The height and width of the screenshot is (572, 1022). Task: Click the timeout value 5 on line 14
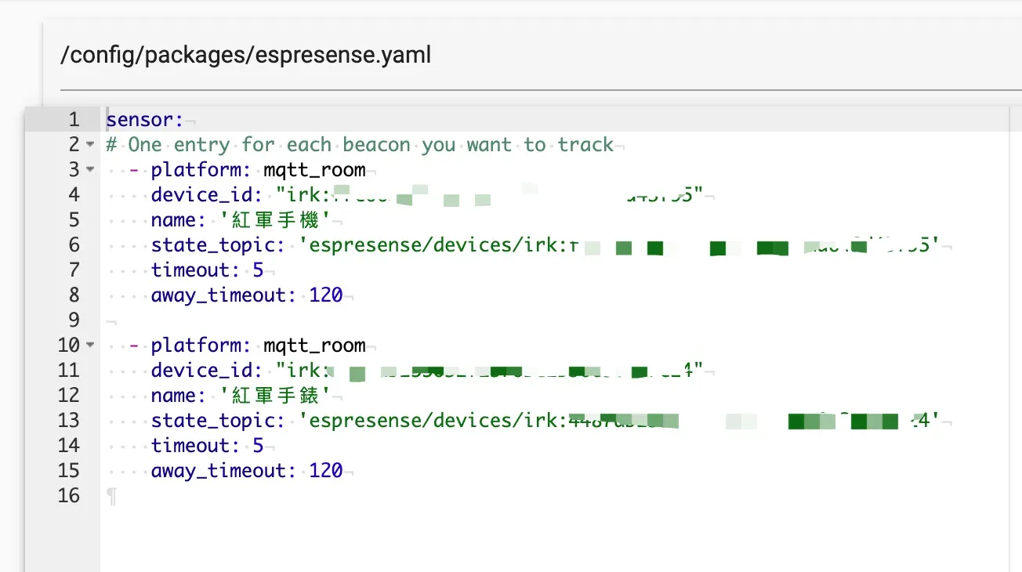coord(259,446)
